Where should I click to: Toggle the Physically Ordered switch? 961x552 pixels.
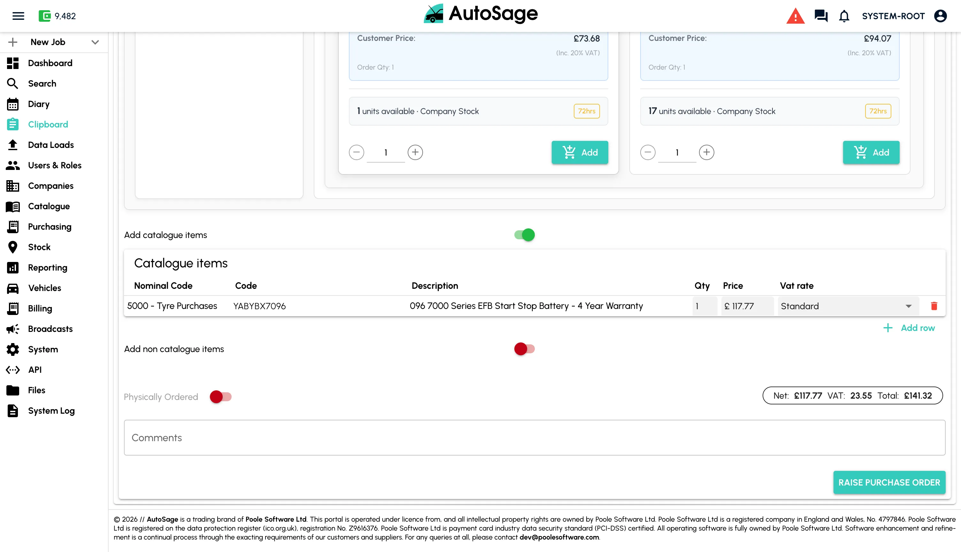click(221, 397)
